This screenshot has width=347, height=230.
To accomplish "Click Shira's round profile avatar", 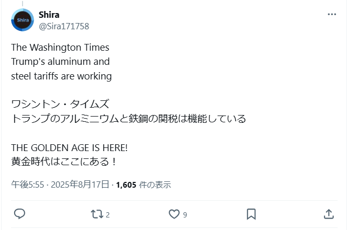I will tap(23, 20).
